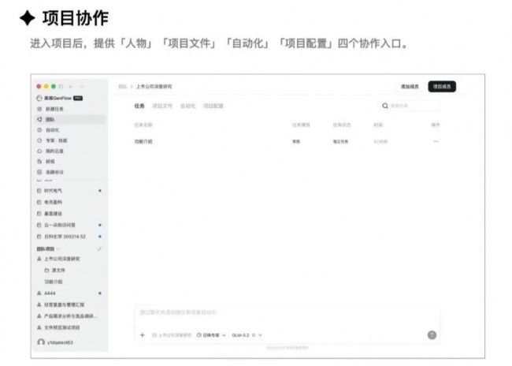This screenshot has width=512, height=366.
Task: Toggle the sidebar panel icon near window controls
Action: click(61, 86)
